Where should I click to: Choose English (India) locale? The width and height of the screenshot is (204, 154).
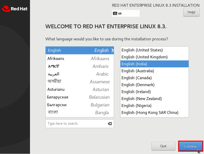coord(155,64)
